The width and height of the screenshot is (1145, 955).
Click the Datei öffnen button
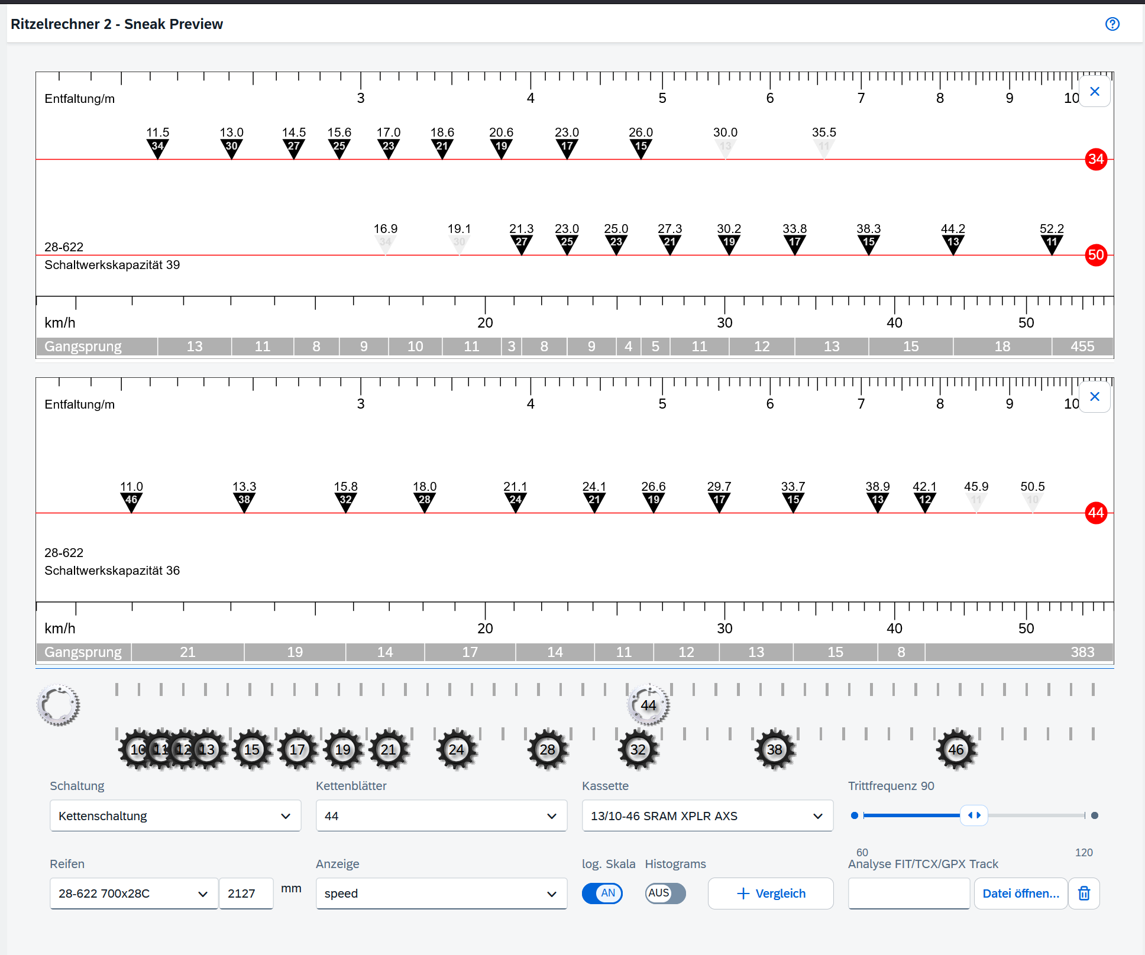[x=1020, y=893]
